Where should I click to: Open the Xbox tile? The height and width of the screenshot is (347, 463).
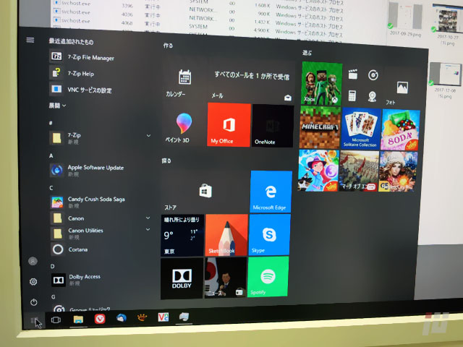coord(322,84)
